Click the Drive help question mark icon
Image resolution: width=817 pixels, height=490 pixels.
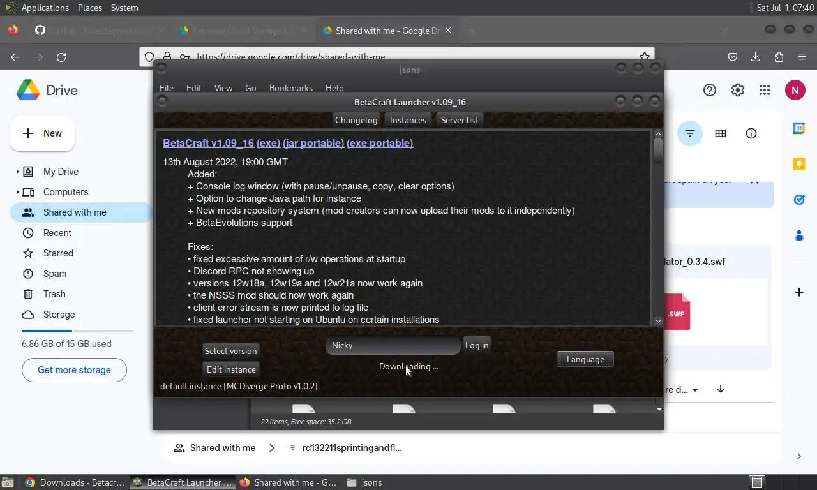point(710,91)
